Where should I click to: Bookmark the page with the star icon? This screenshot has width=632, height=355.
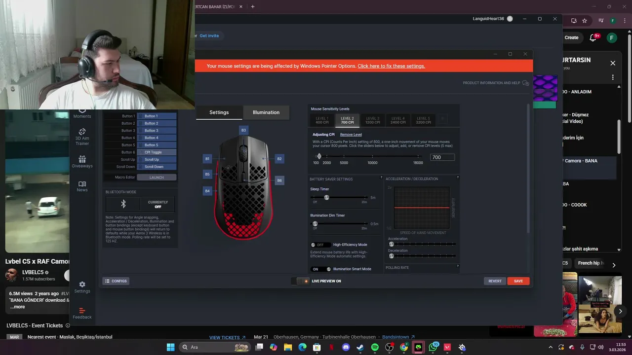[x=585, y=21]
